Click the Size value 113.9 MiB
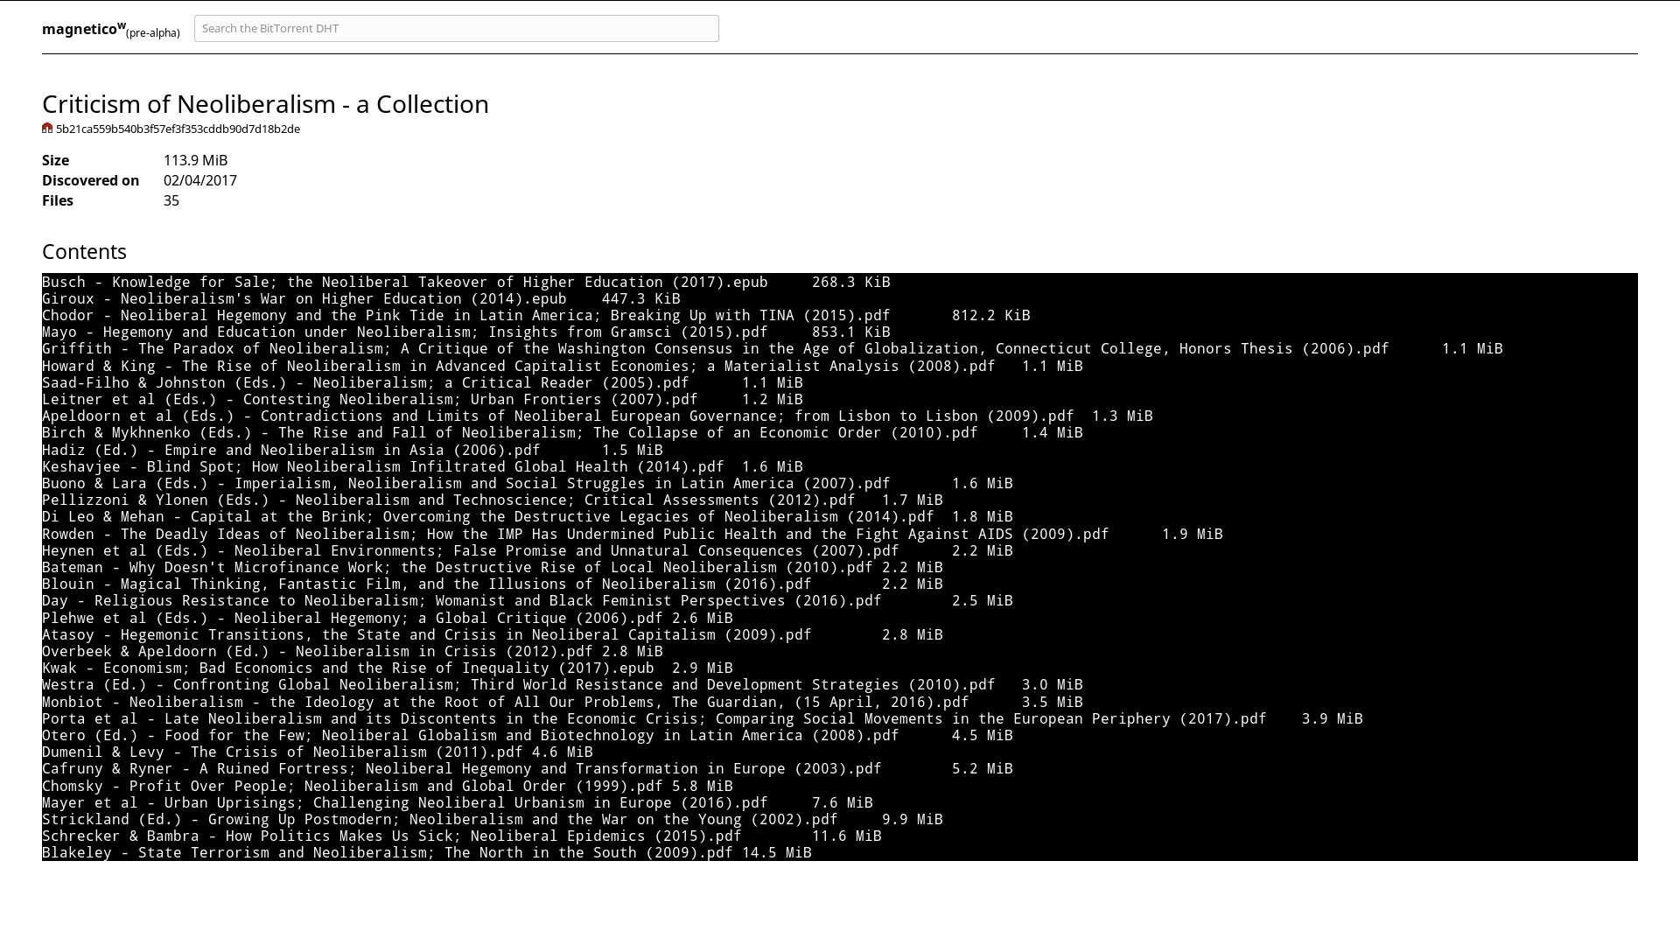This screenshot has height=945, width=1680. coord(195,160)
